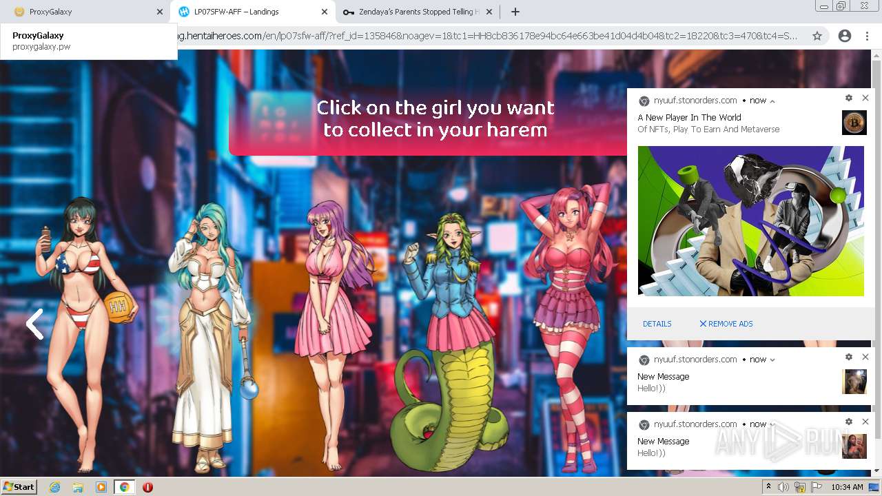
Task: Select the Chrome taskbar button
Action: [124, 487]
